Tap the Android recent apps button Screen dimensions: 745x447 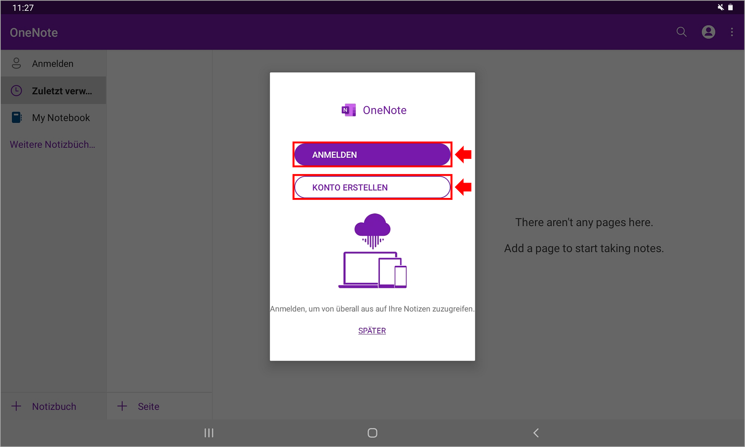pyautogui.click(x=209, y=433)
